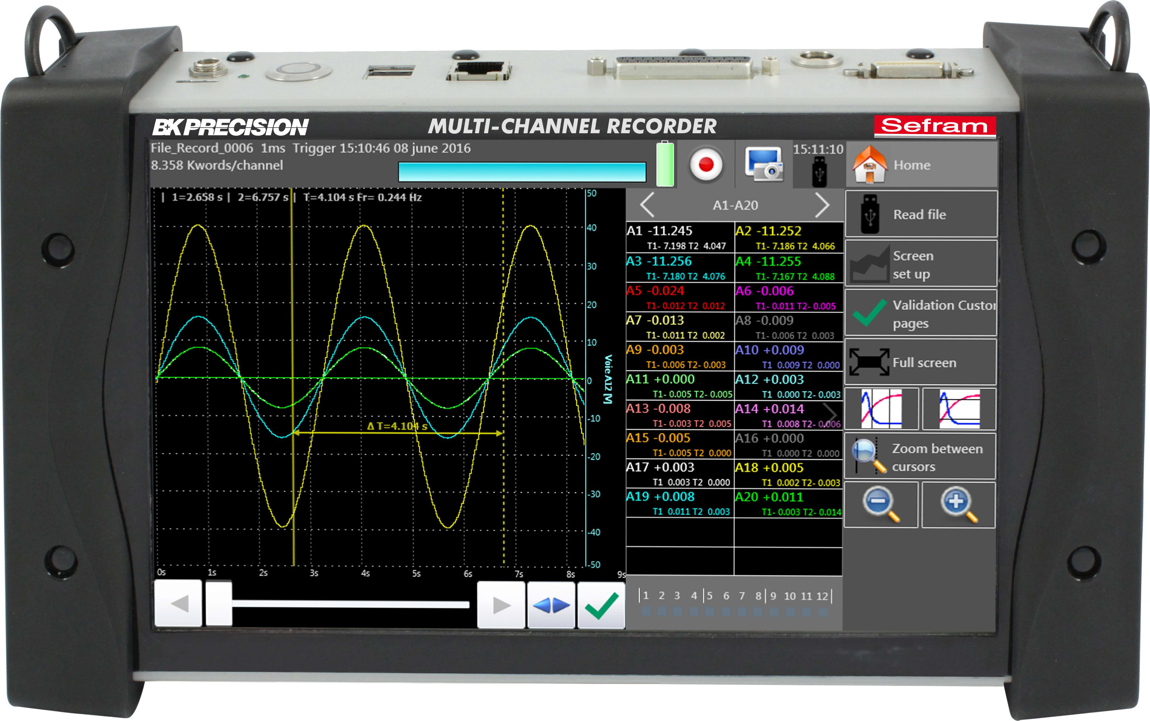Select channel A2 -11.252 cell
This screenshot has width=1150, height=721.
click(788, 238)
